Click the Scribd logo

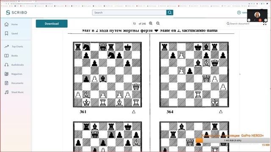click(x=17, y=12)
